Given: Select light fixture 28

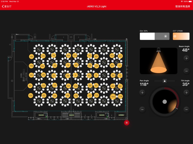Looking at the screenshot, I should (90, 65).
